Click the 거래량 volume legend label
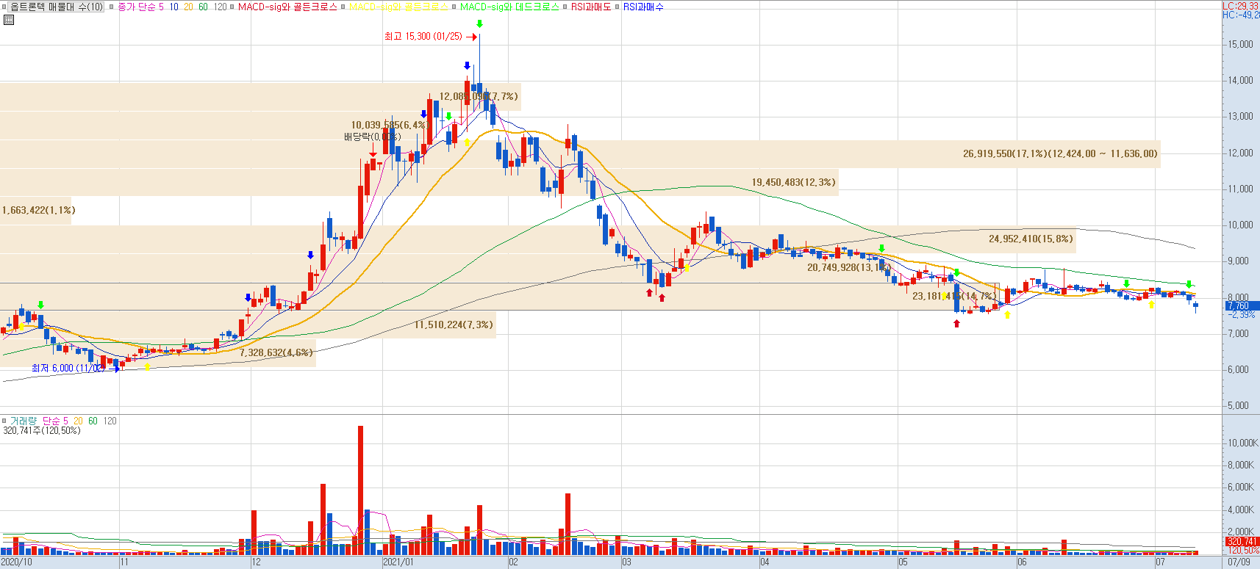The width and height of the screenshot is (1260, 569). click(x=23, y=421)
